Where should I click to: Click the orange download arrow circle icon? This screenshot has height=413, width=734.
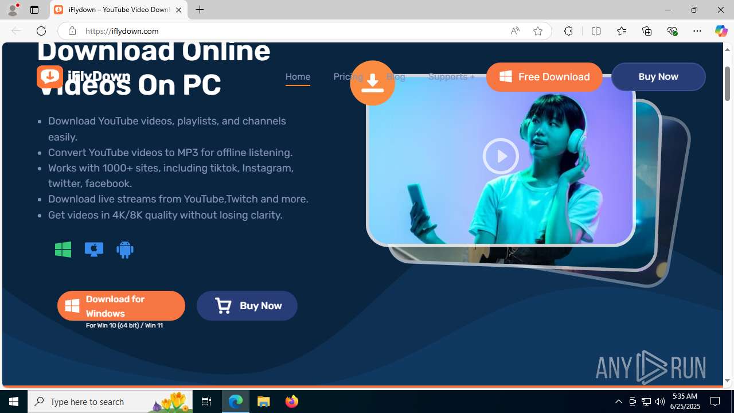(372, 83)
